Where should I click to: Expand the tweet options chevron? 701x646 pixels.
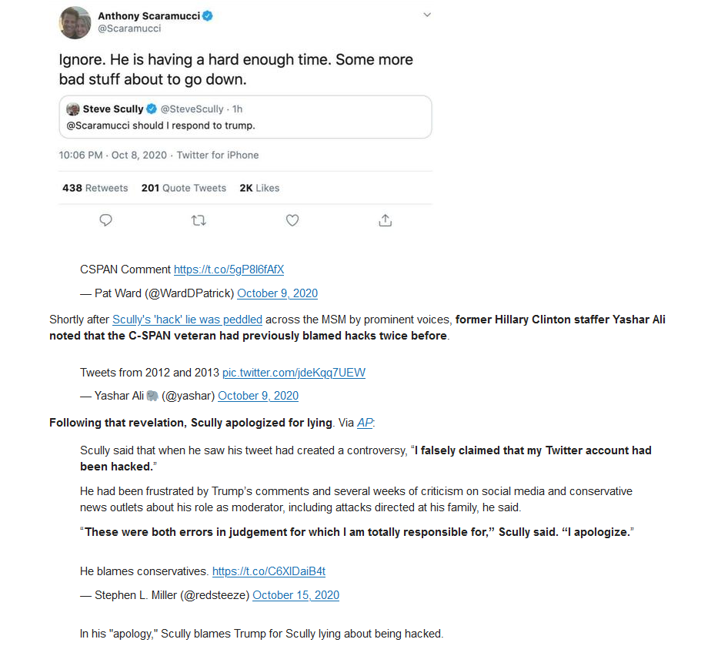pos(427,15)
